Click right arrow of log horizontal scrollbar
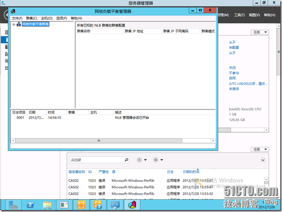This screenshot has width=282, height=212. [x=213, y=141]
